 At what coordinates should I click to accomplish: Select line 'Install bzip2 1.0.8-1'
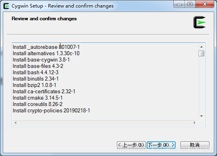point(35,85)
